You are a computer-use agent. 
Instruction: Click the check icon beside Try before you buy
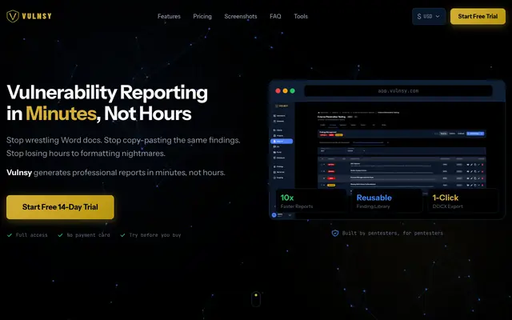point(122,235)
